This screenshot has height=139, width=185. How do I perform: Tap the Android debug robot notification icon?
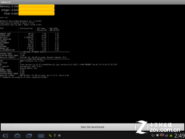coord(59,135)
